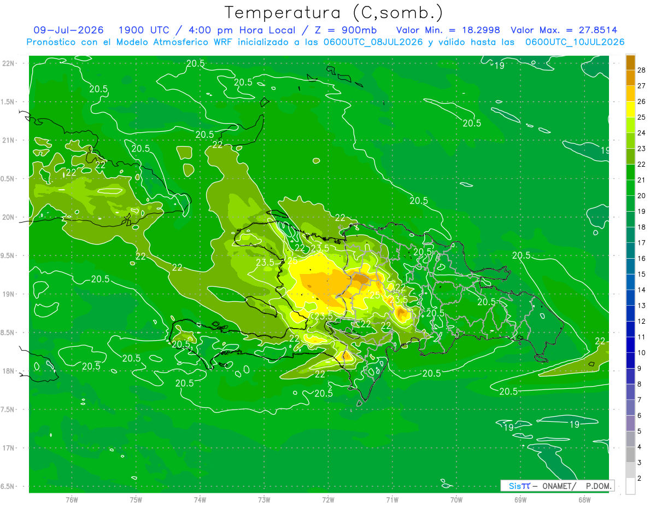
Task: Click the colorbar label '14'
Action: 642,290
